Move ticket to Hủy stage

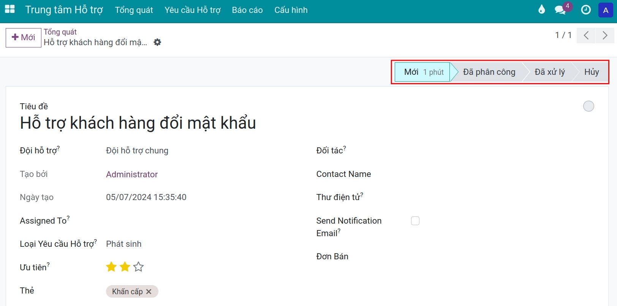click(592, 72)
